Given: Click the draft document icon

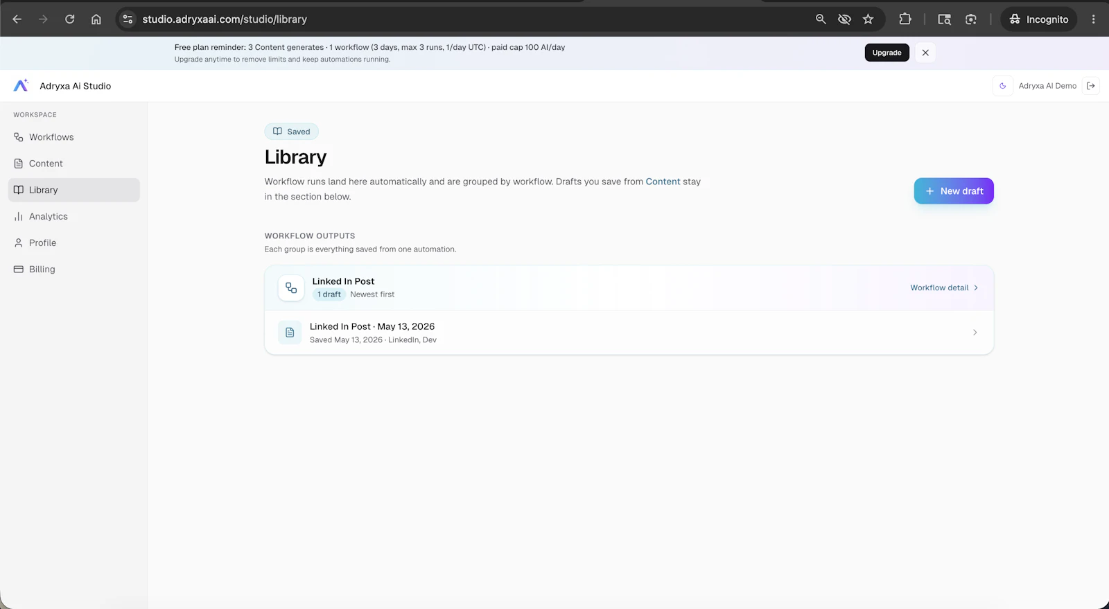Looking at the screenshot, I should pos(290,333).
